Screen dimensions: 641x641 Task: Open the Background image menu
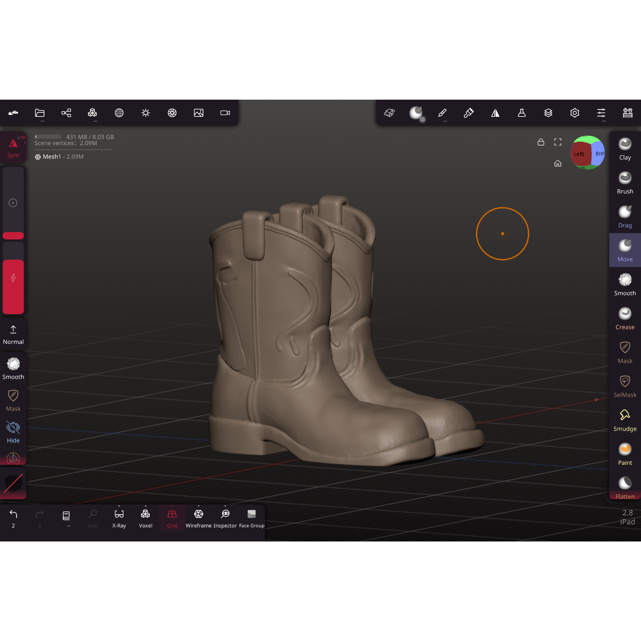(199, 113)
